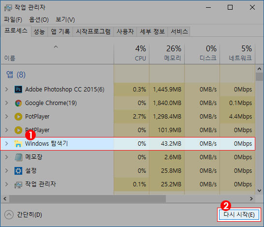
Task: Click the vertical scrollbar down arrow
Action: pos(259,191)
